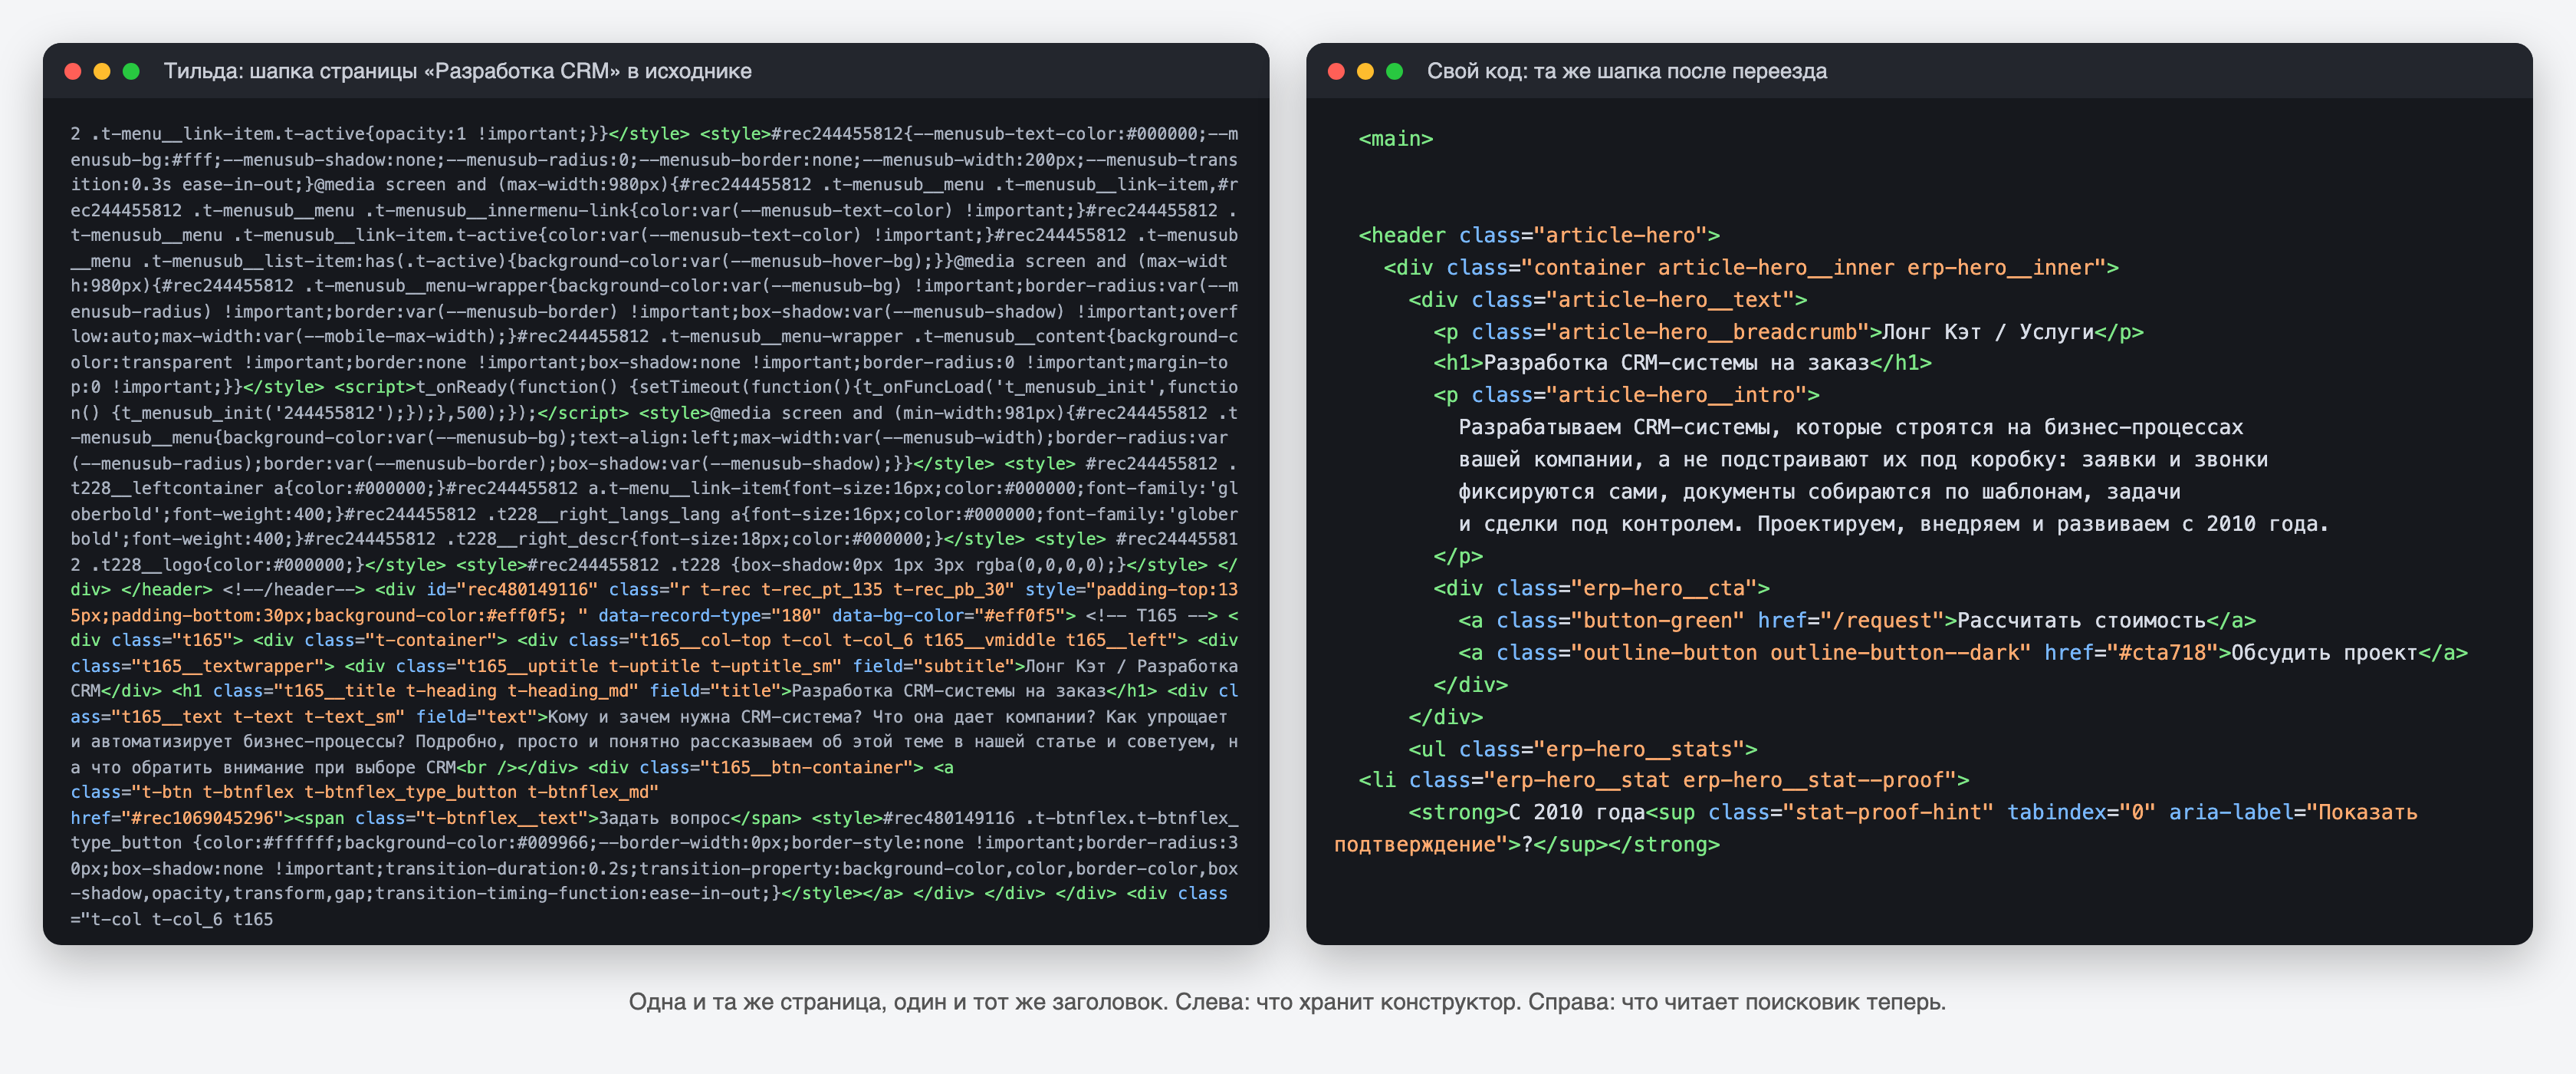
Task: Click the '<!-- T165 -->' comment in the Тильда code
Action: pos(1151,615)
